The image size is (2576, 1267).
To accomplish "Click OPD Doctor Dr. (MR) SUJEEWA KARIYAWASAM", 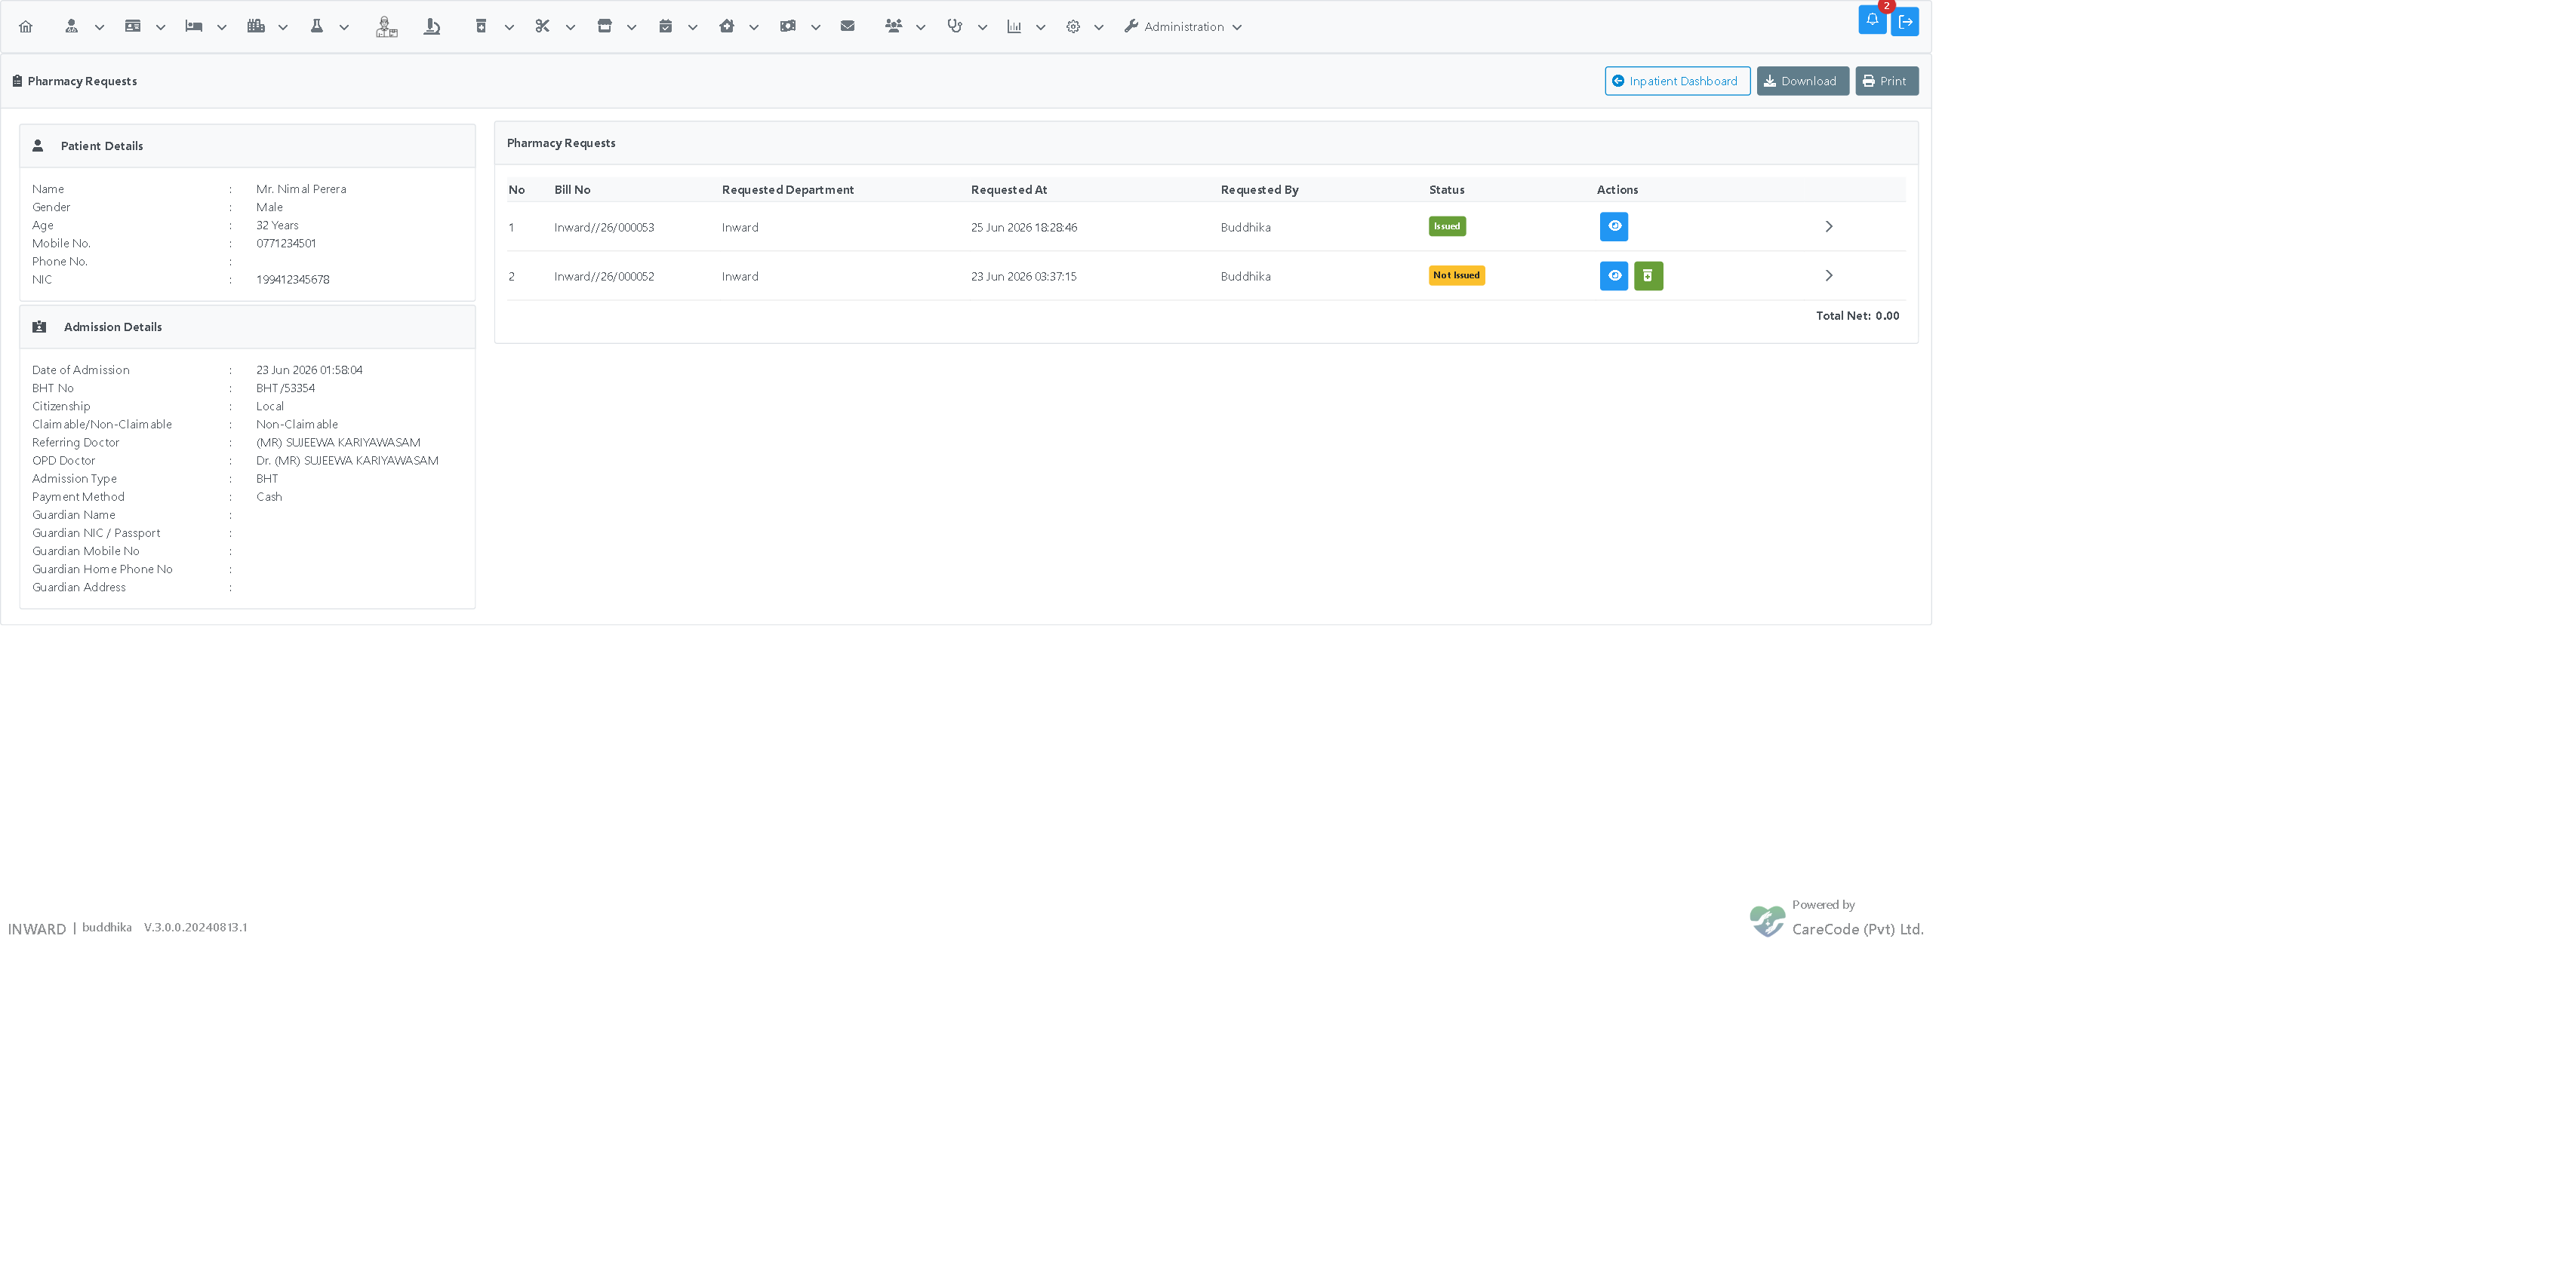I will pyautogui.click(x=347, y=461).
